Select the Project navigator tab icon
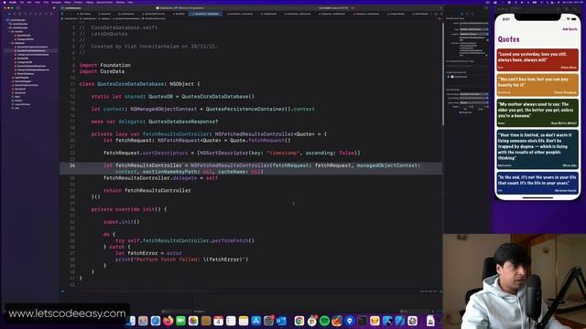Image resolution: width=586 pixels, height=329 pixels. click(9, 14)
